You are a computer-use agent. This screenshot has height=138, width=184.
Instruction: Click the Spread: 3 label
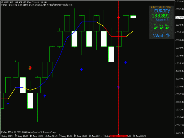[162, 20]
